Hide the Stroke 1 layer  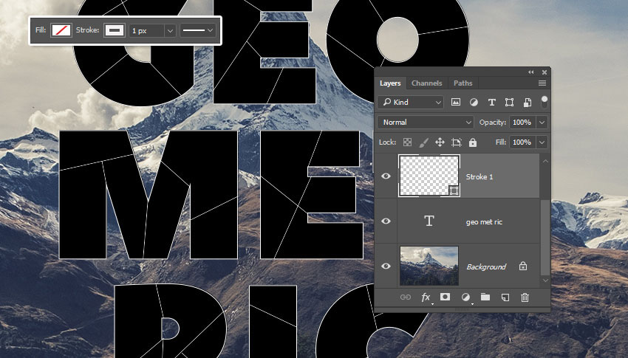click(x=386, y=176)
